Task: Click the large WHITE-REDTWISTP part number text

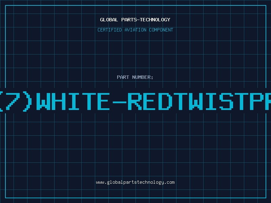Action: click(x=135, y=102)
